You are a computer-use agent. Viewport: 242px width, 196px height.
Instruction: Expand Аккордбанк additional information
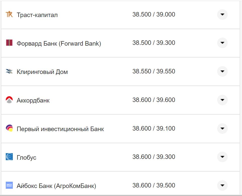pos(222,100)
